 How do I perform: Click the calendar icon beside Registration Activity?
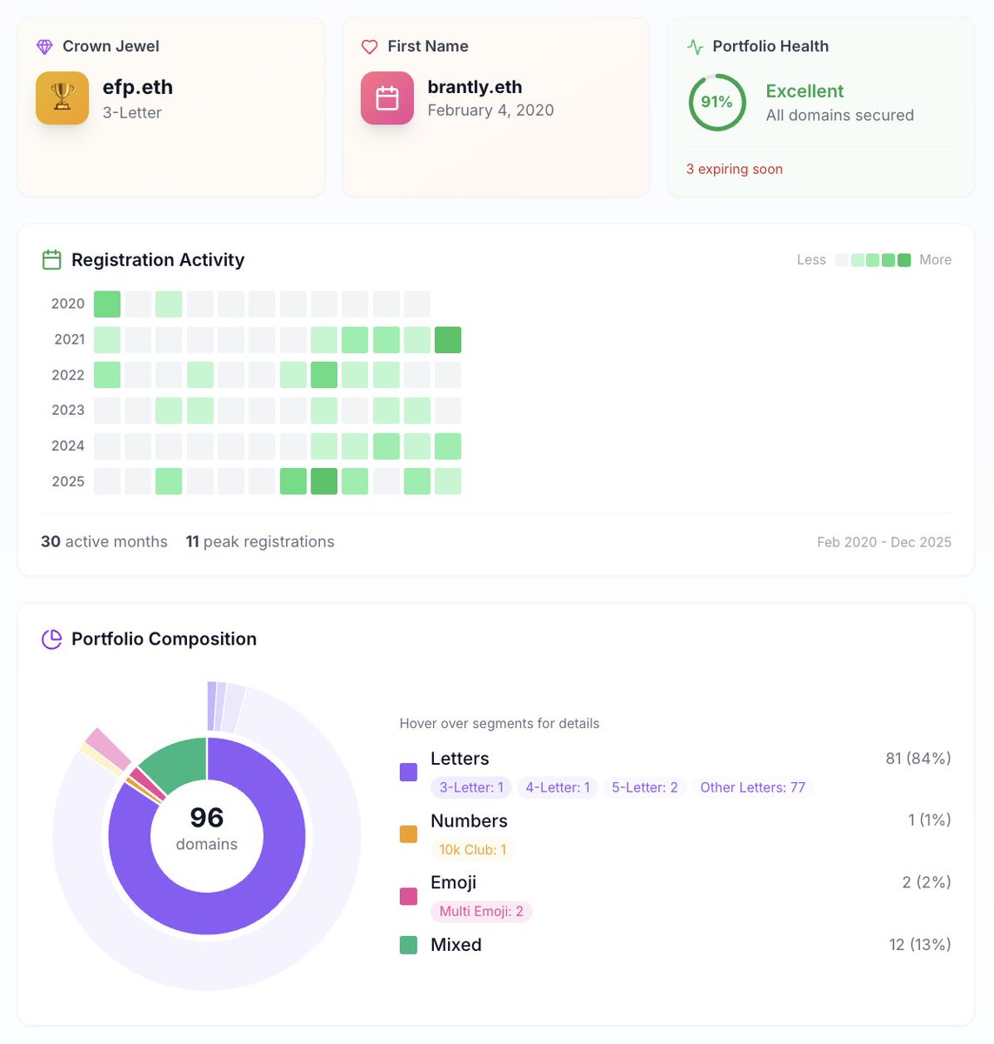coord(51,258)
